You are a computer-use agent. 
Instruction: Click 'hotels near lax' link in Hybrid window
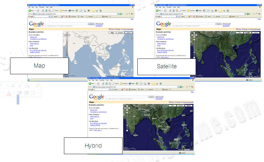point(95,116)
